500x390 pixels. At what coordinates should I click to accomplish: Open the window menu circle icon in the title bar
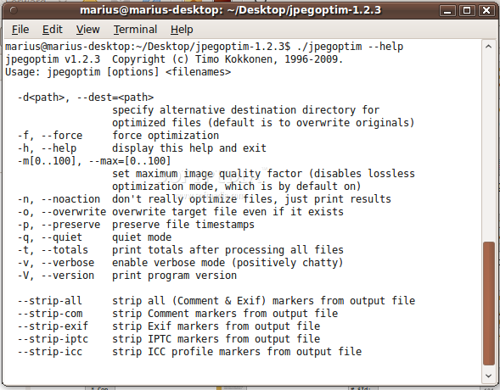click(x=14, y=10)
